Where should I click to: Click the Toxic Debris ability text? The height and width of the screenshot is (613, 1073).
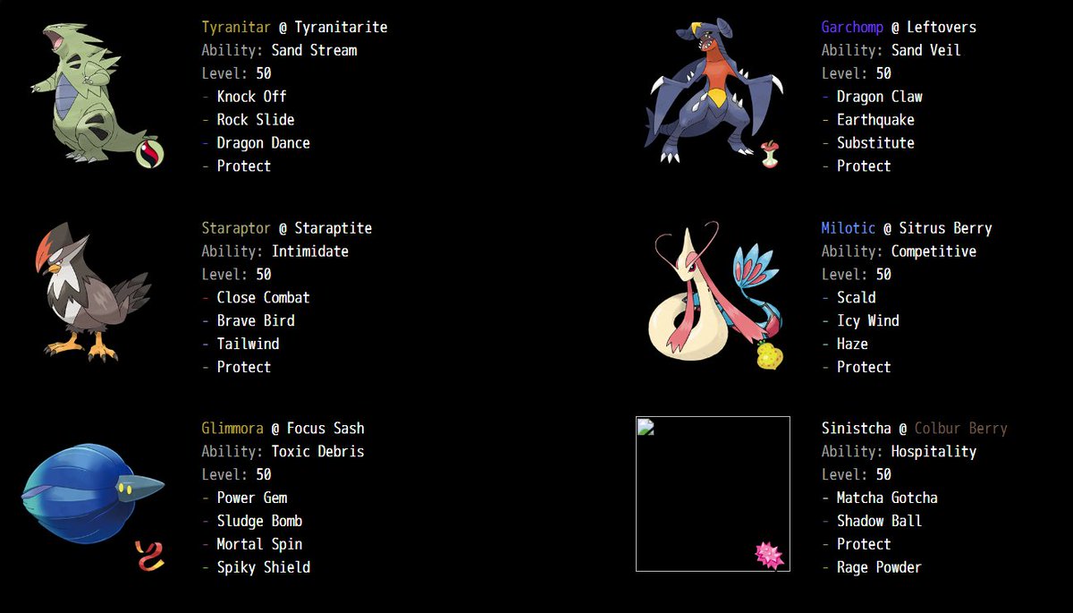pyautogui.click(x=317, y=452)
